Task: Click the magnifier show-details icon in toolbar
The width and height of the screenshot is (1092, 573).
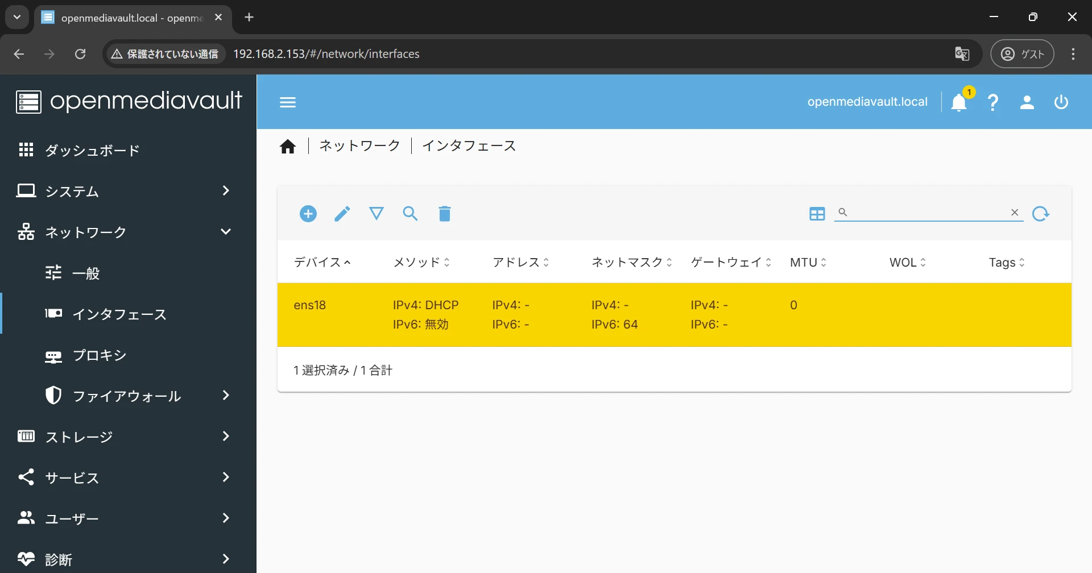Action: 411,214
